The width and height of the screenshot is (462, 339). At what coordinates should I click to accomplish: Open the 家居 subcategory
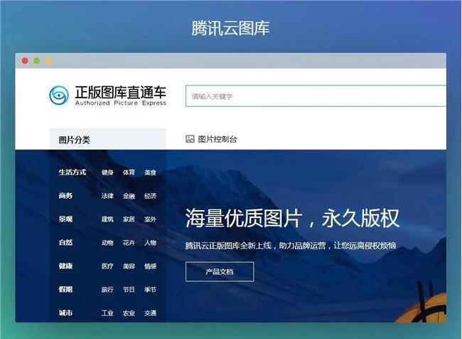pyautogui.click(x=129, y=219)
